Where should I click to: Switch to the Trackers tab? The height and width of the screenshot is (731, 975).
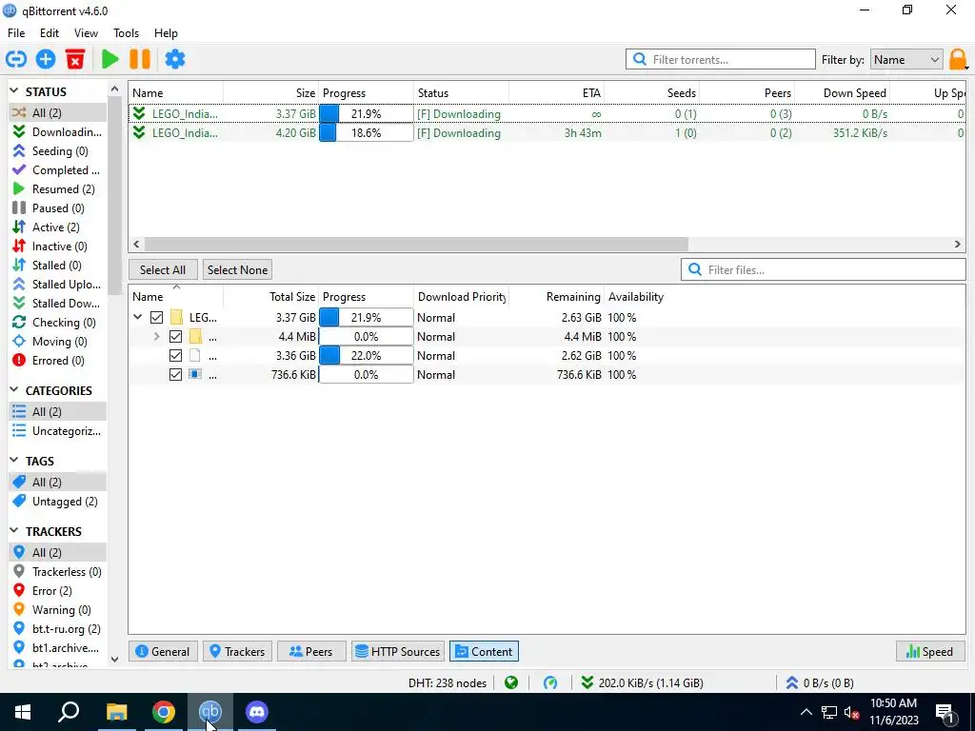tap(237, 651)
